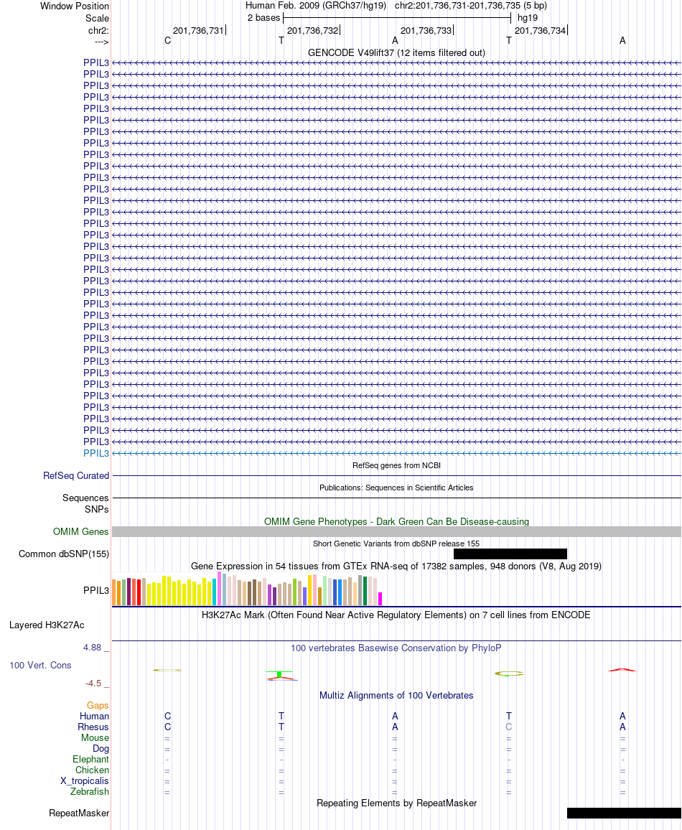The image size is (682, 830).
Task: Click the title chr2:201,736,731-201,736,735 (5 bp)
Action: point(471,6)
